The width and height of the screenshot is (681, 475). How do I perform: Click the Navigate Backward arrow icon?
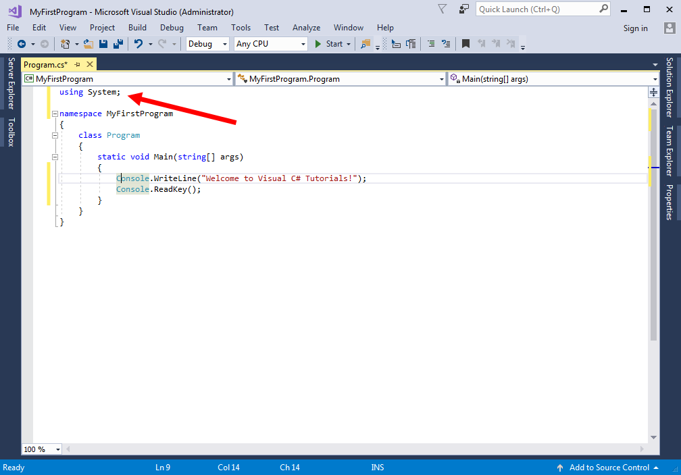pos(22,44)
